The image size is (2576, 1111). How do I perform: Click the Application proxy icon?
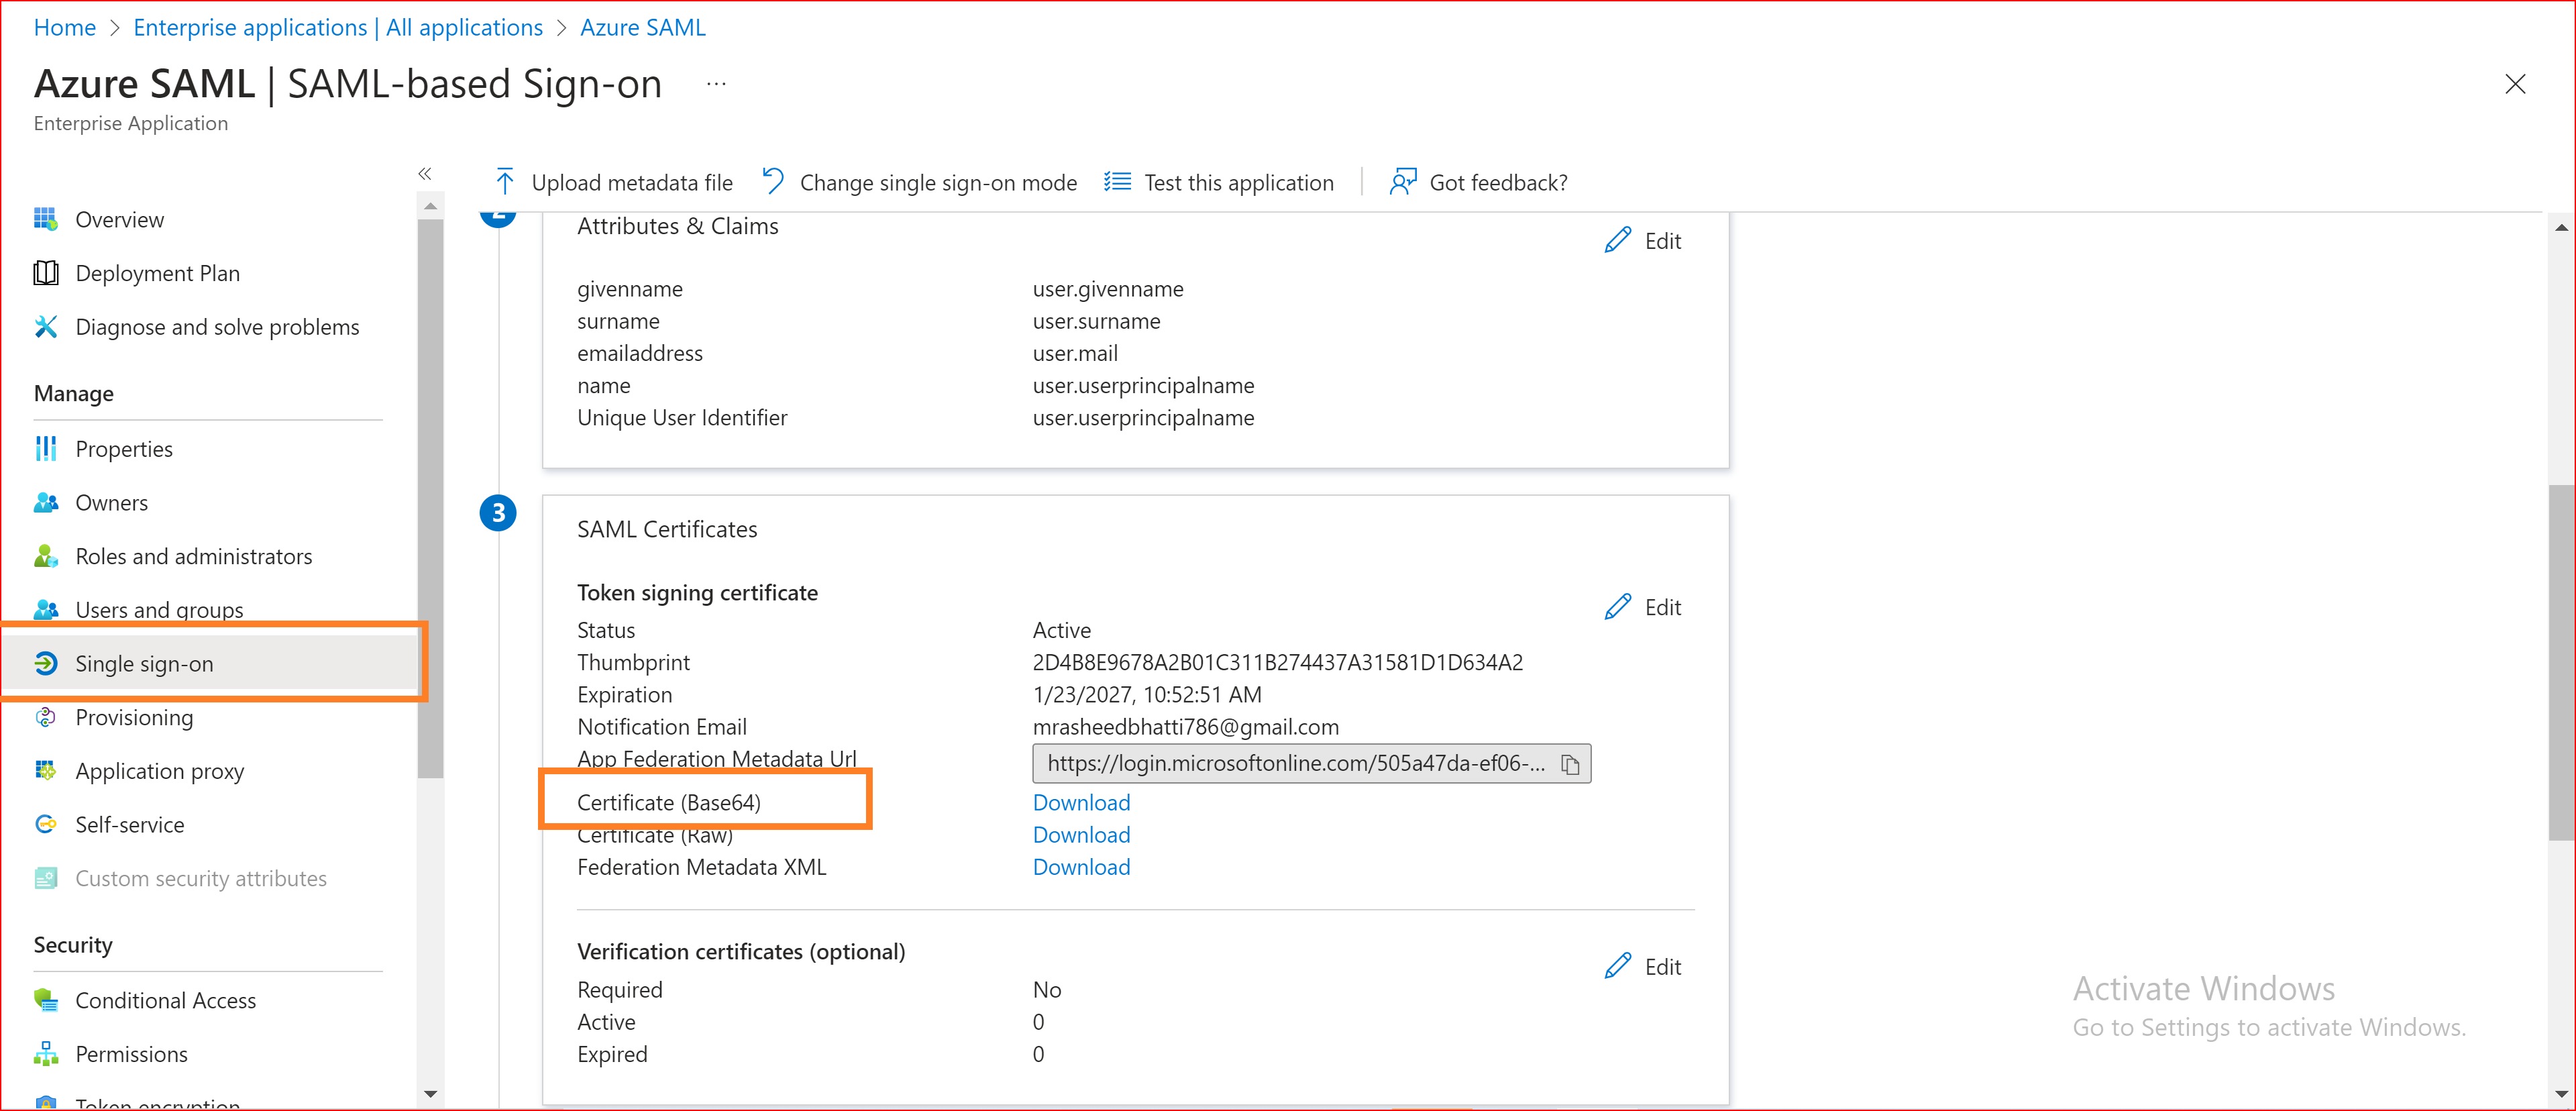point(46,771)
